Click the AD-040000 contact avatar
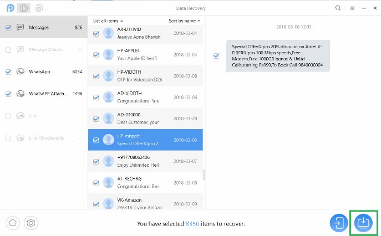Viewport: 381px width, 236px height. (108, 119)
